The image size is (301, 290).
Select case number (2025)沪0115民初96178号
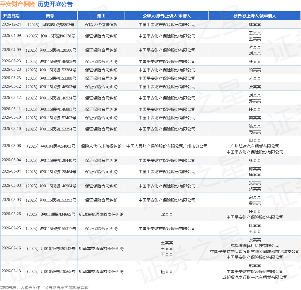(x=50, y=36)
